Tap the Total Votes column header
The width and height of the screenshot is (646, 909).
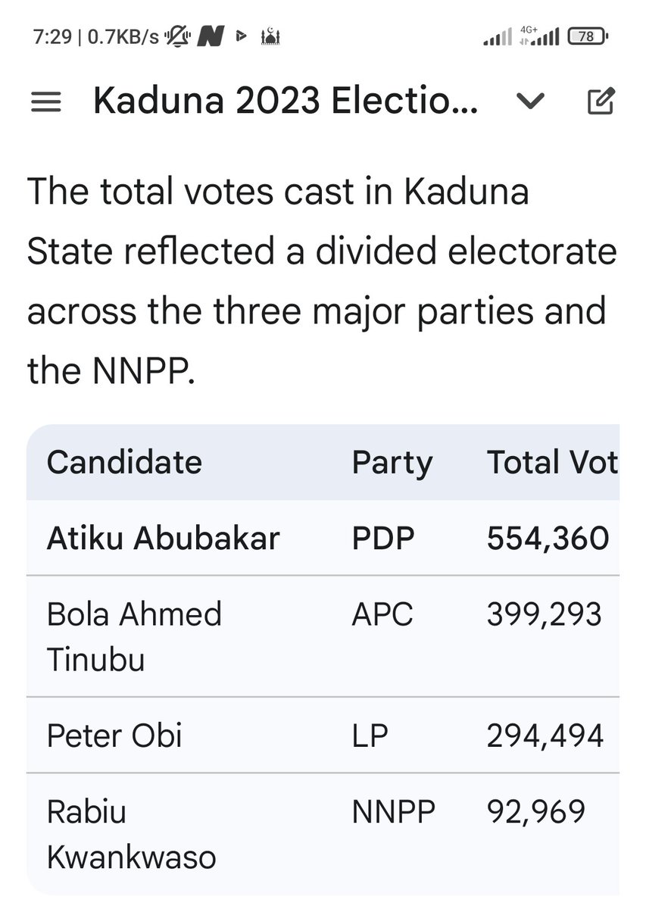pos(551,462)
